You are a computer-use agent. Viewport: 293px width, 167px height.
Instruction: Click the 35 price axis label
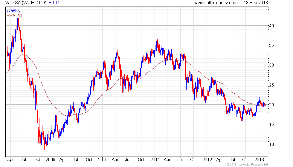271,45
